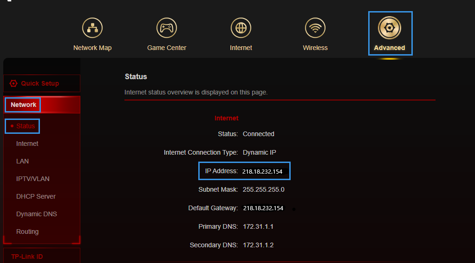This screenshot has height=263, width=475.
Task: Click the Secondary DNS label
Action: (214, 245)
